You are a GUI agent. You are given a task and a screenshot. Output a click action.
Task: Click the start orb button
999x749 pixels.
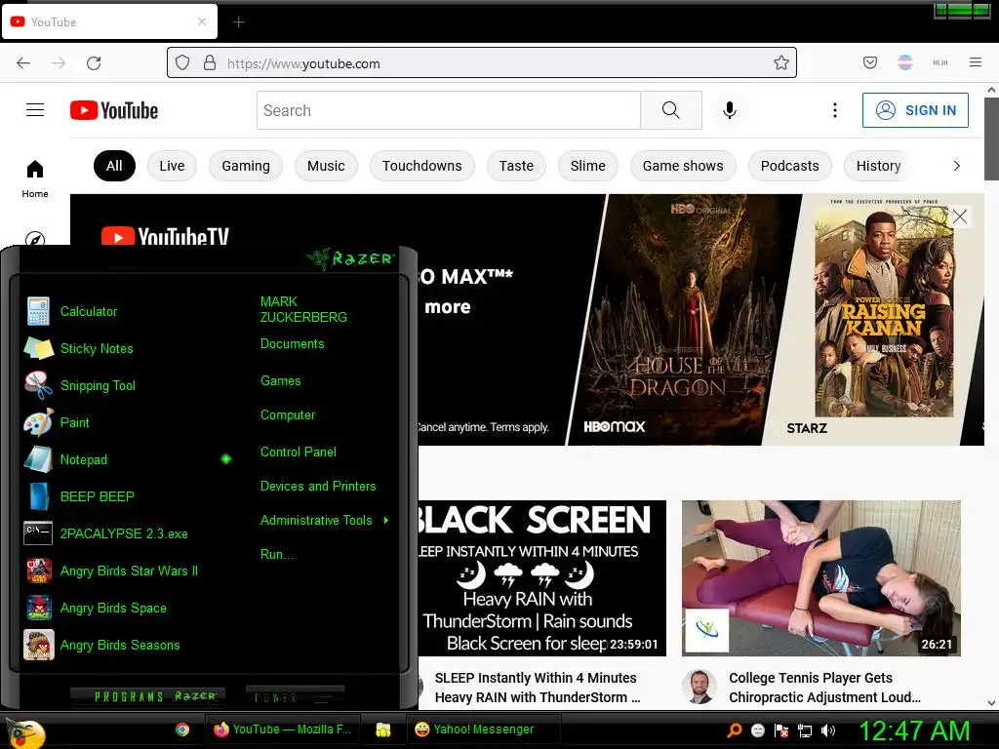[25, 733]
